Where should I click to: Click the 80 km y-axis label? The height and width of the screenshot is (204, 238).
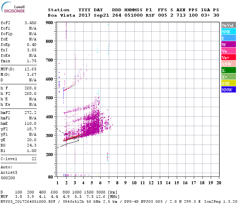(x=50, y=177)
